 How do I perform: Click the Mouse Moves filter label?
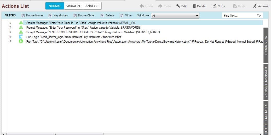pyautogui.click(x=35, y=15)
